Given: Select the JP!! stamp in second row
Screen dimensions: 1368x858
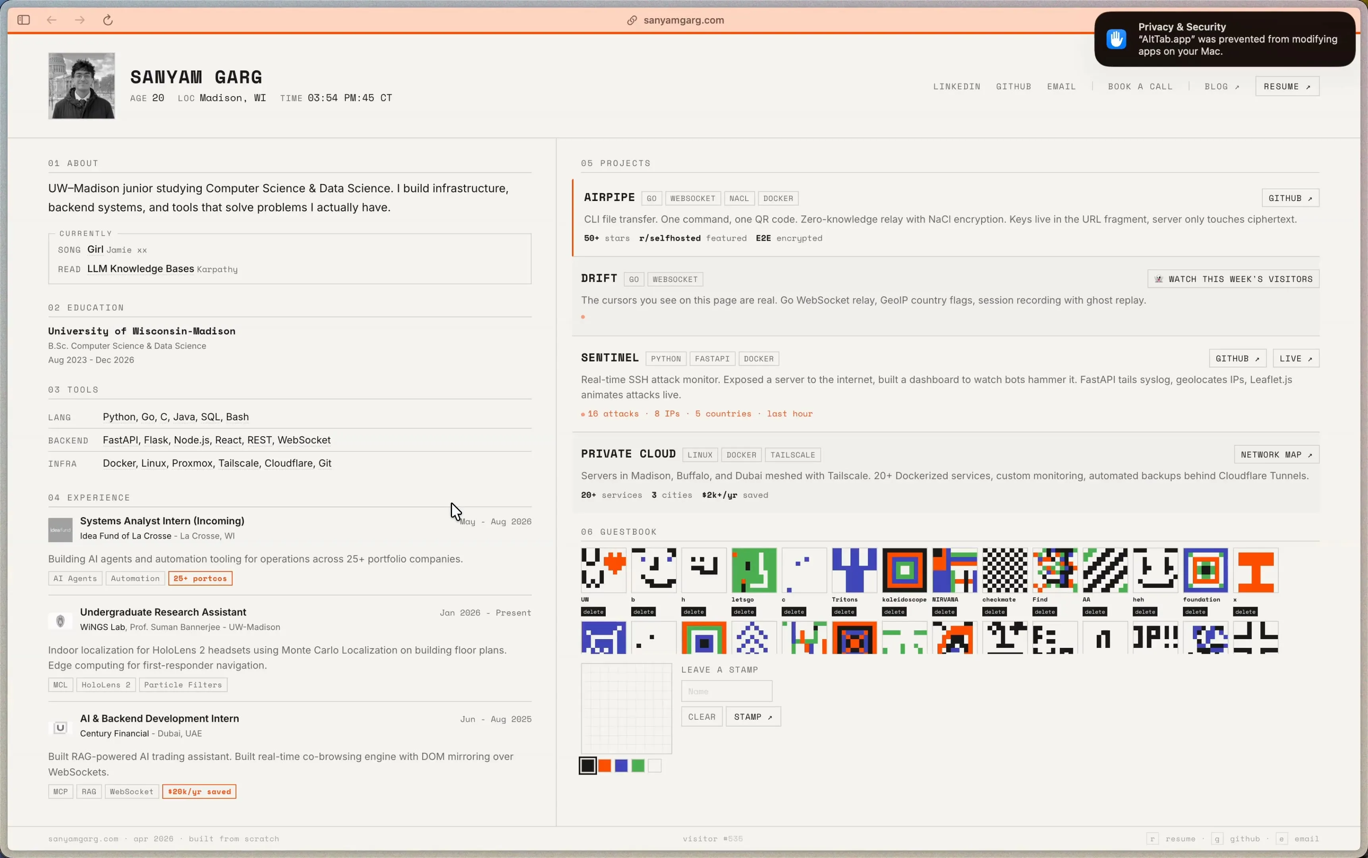Looking at the screenshot, I should click(x=1155, y=637).
